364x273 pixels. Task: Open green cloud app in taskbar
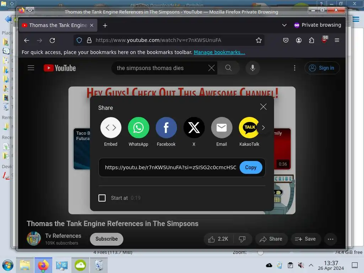pyautogui.click(x=80, y=265)
